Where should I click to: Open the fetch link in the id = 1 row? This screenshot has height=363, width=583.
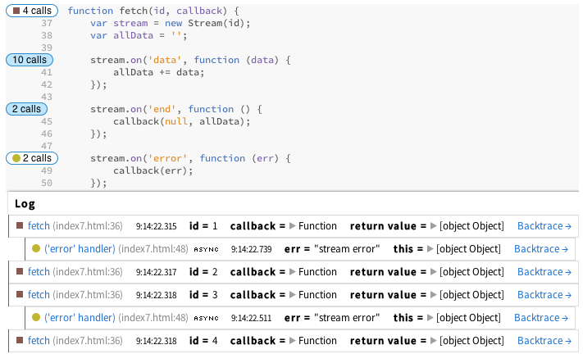click(x=39, y=226)
